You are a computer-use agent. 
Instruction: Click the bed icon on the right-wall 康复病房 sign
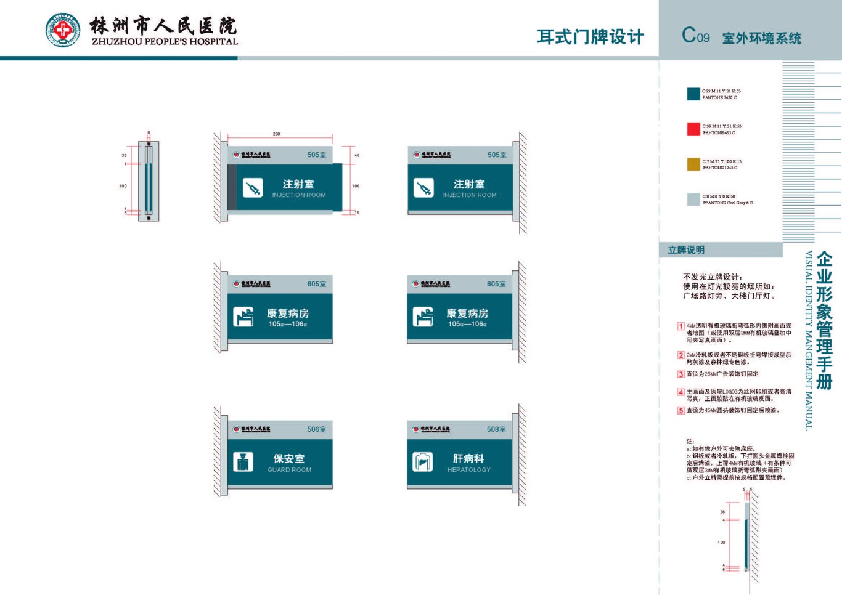(x=423, y=317)
